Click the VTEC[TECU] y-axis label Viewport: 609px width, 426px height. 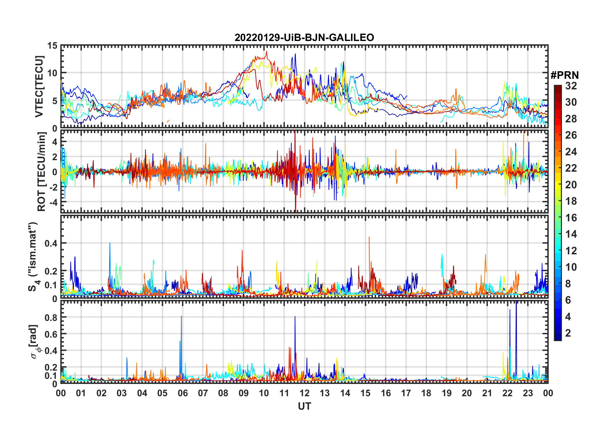pyautogui.click(x=39, y=86)
